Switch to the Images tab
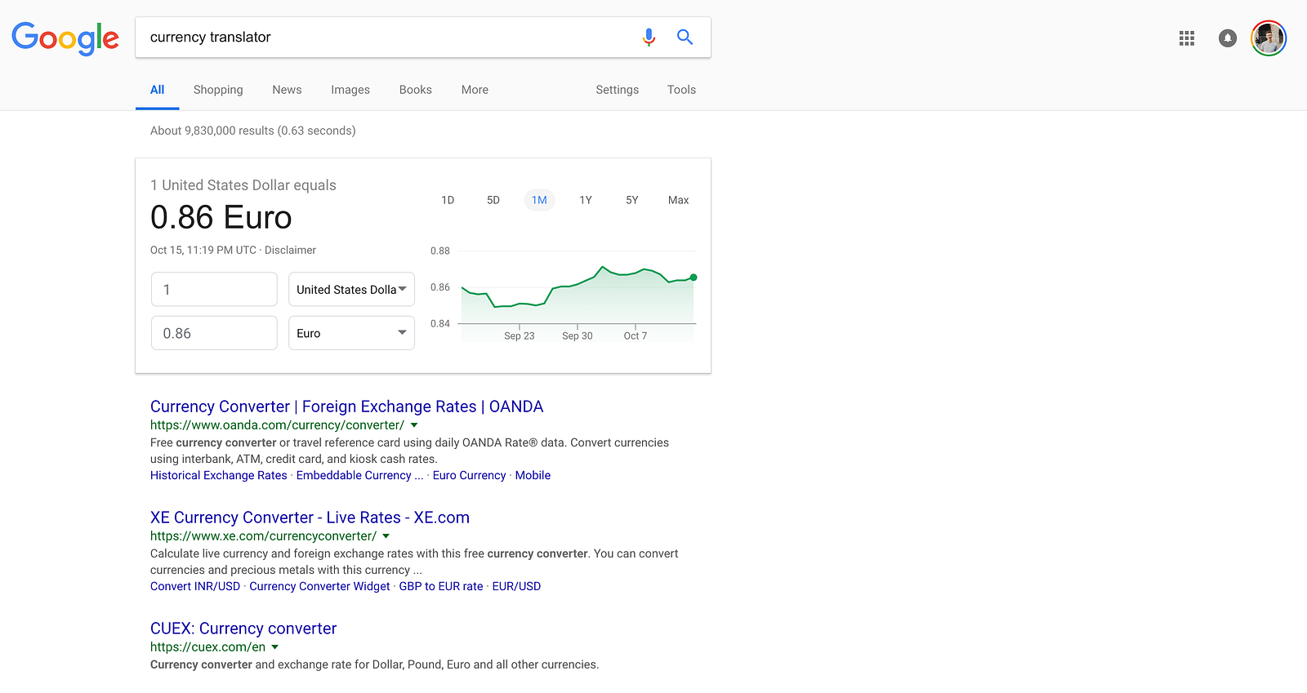This screenshot has height=693, width=1307. tap(350, 90)
